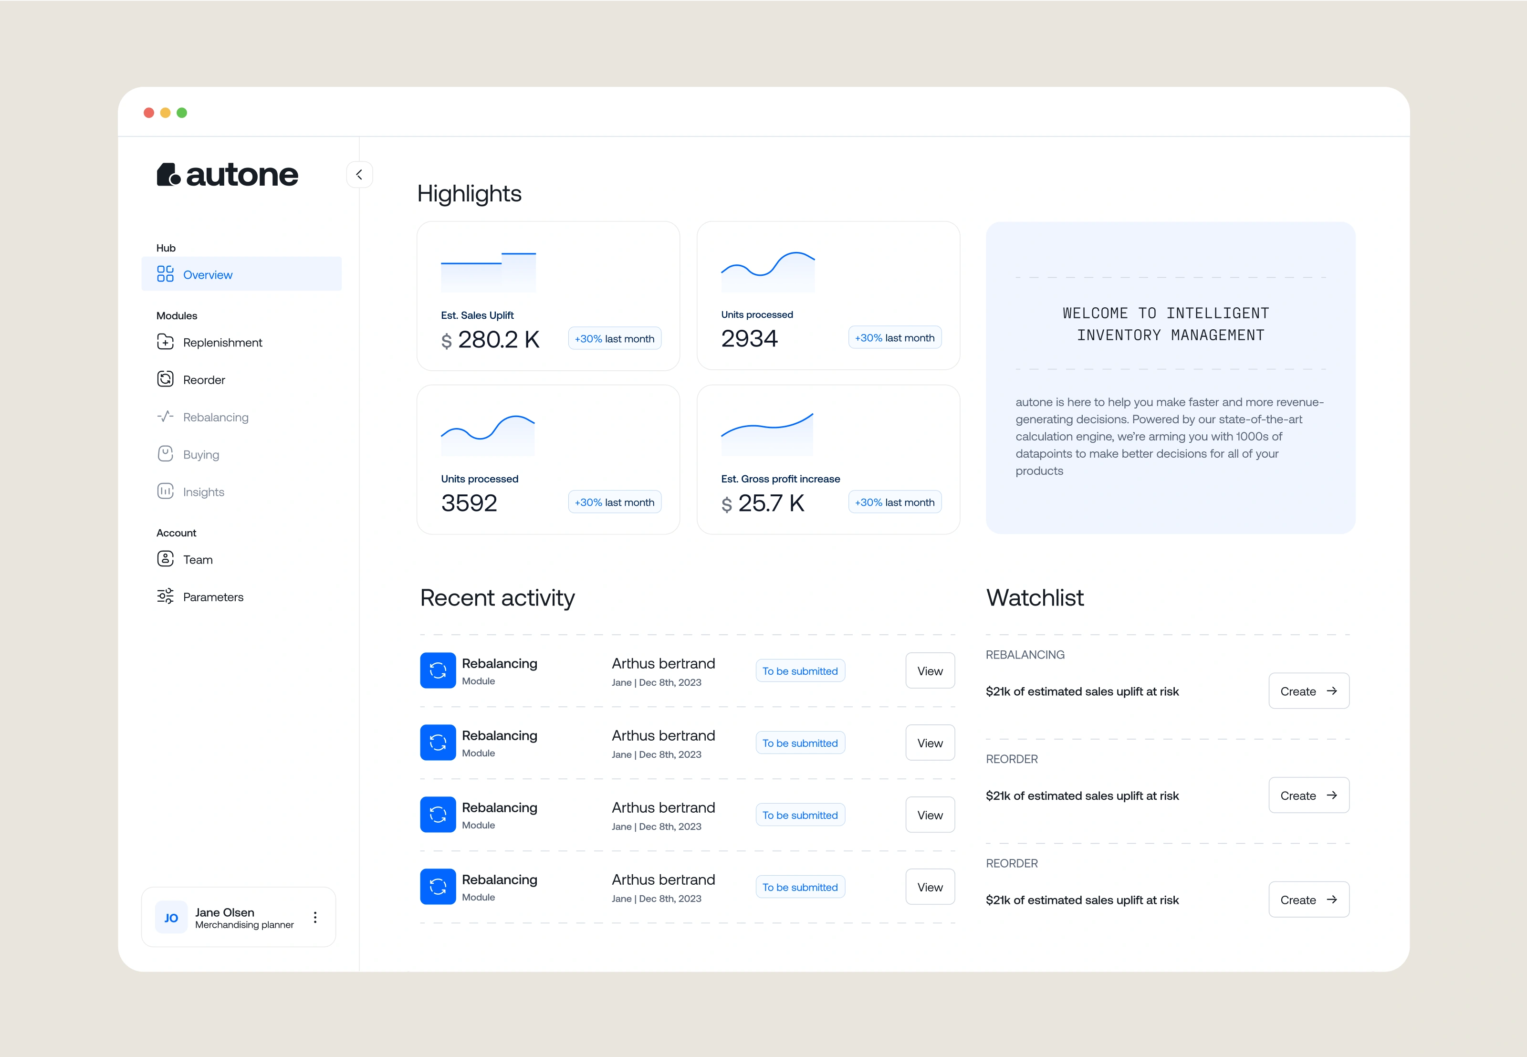The height and width of the screenshot is (1057, 1527).
Task: Click the Jane Olsen name text
Action: coord(224,912)
